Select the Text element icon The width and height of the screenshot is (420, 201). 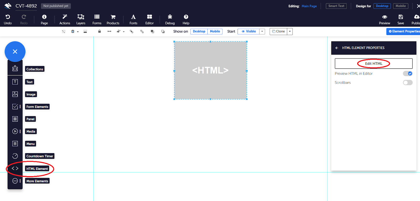click(x=15, y=82)
